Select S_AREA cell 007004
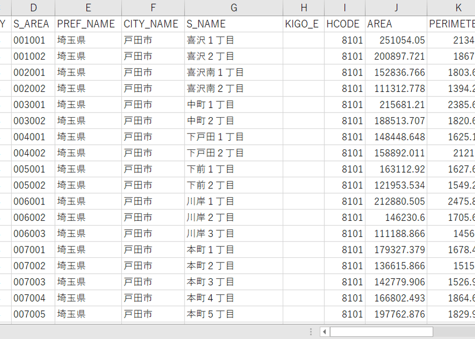Viewport: 475px width, 339px height. coord(33,298)
